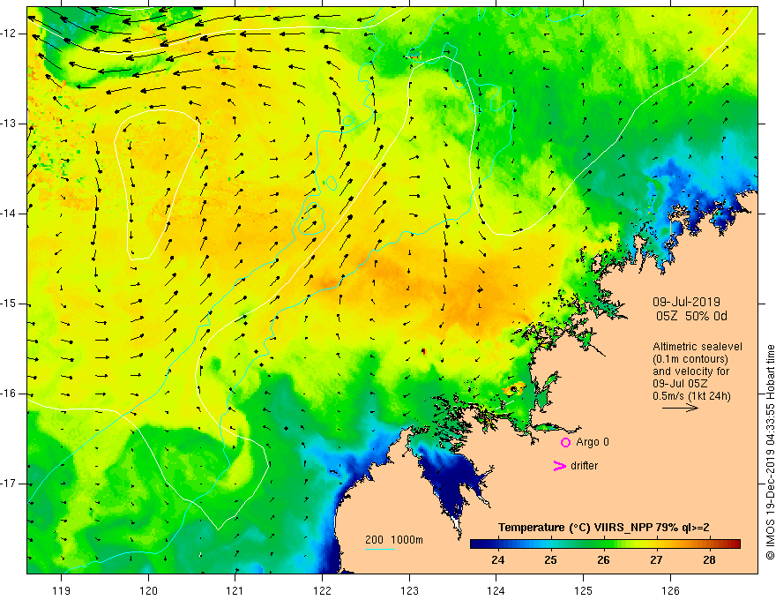Click the temperature color bar scale
Viewport: 776px width, 600px height.
[605, 544]
